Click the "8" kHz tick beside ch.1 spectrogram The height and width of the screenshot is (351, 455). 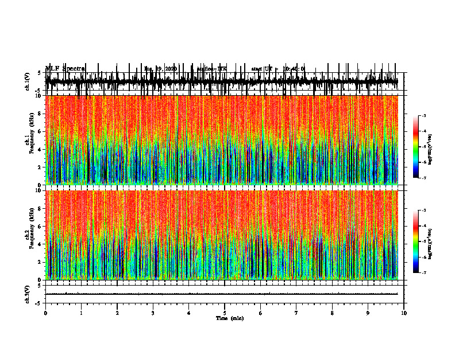pyautogui.click(x=40, y=114)
